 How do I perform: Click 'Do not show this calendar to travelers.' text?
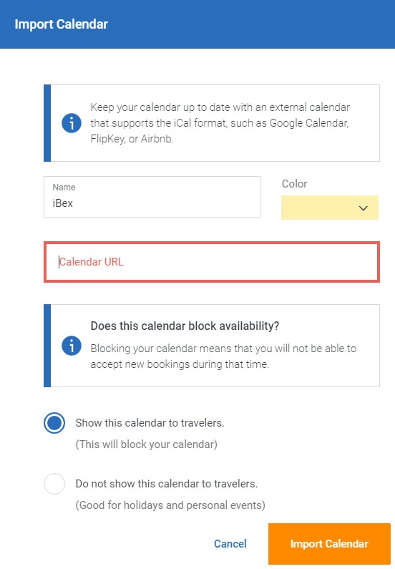pos(167,484)
